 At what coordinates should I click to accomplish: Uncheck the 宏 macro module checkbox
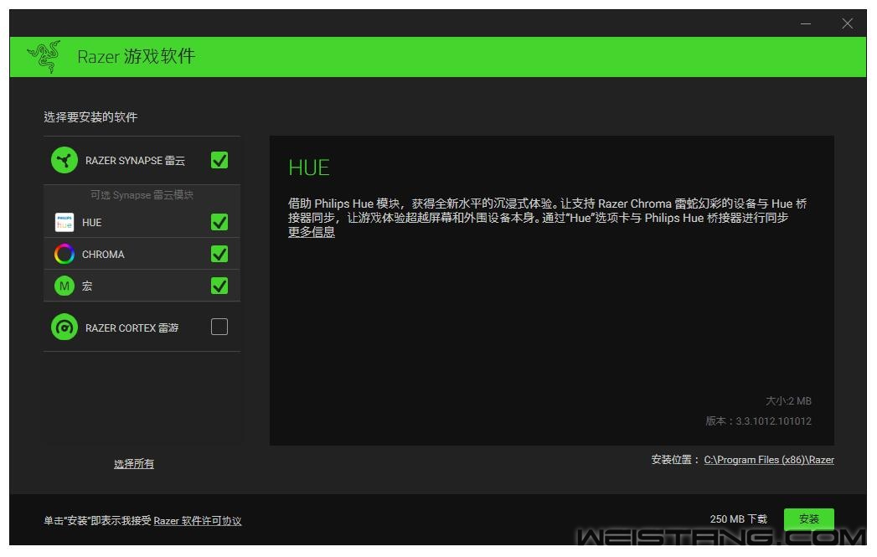[219, 286]
